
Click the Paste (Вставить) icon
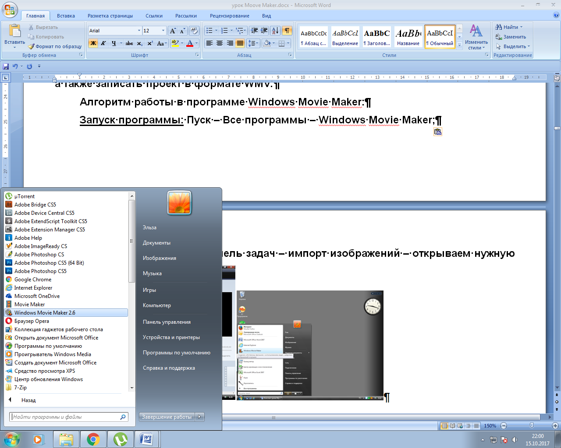pyautogui.click(x=14, y=31)
